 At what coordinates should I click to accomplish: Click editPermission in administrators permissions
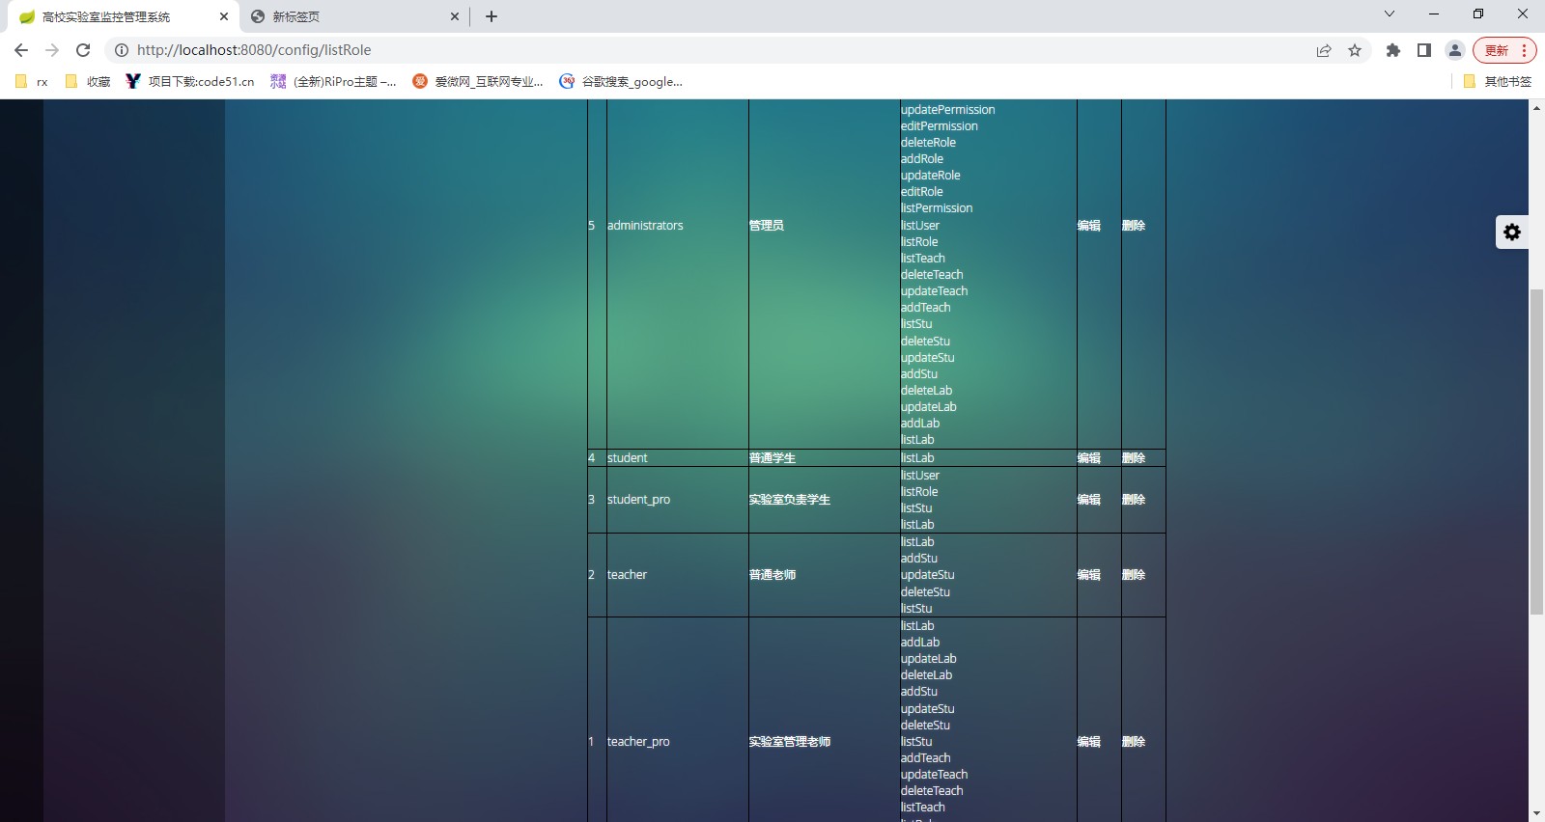pos(940,126)
